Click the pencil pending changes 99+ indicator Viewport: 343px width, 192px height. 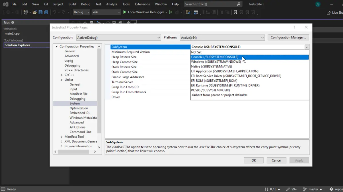pos(292,189)
